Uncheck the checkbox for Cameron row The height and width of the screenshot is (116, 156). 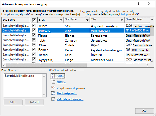pos(34,40)
